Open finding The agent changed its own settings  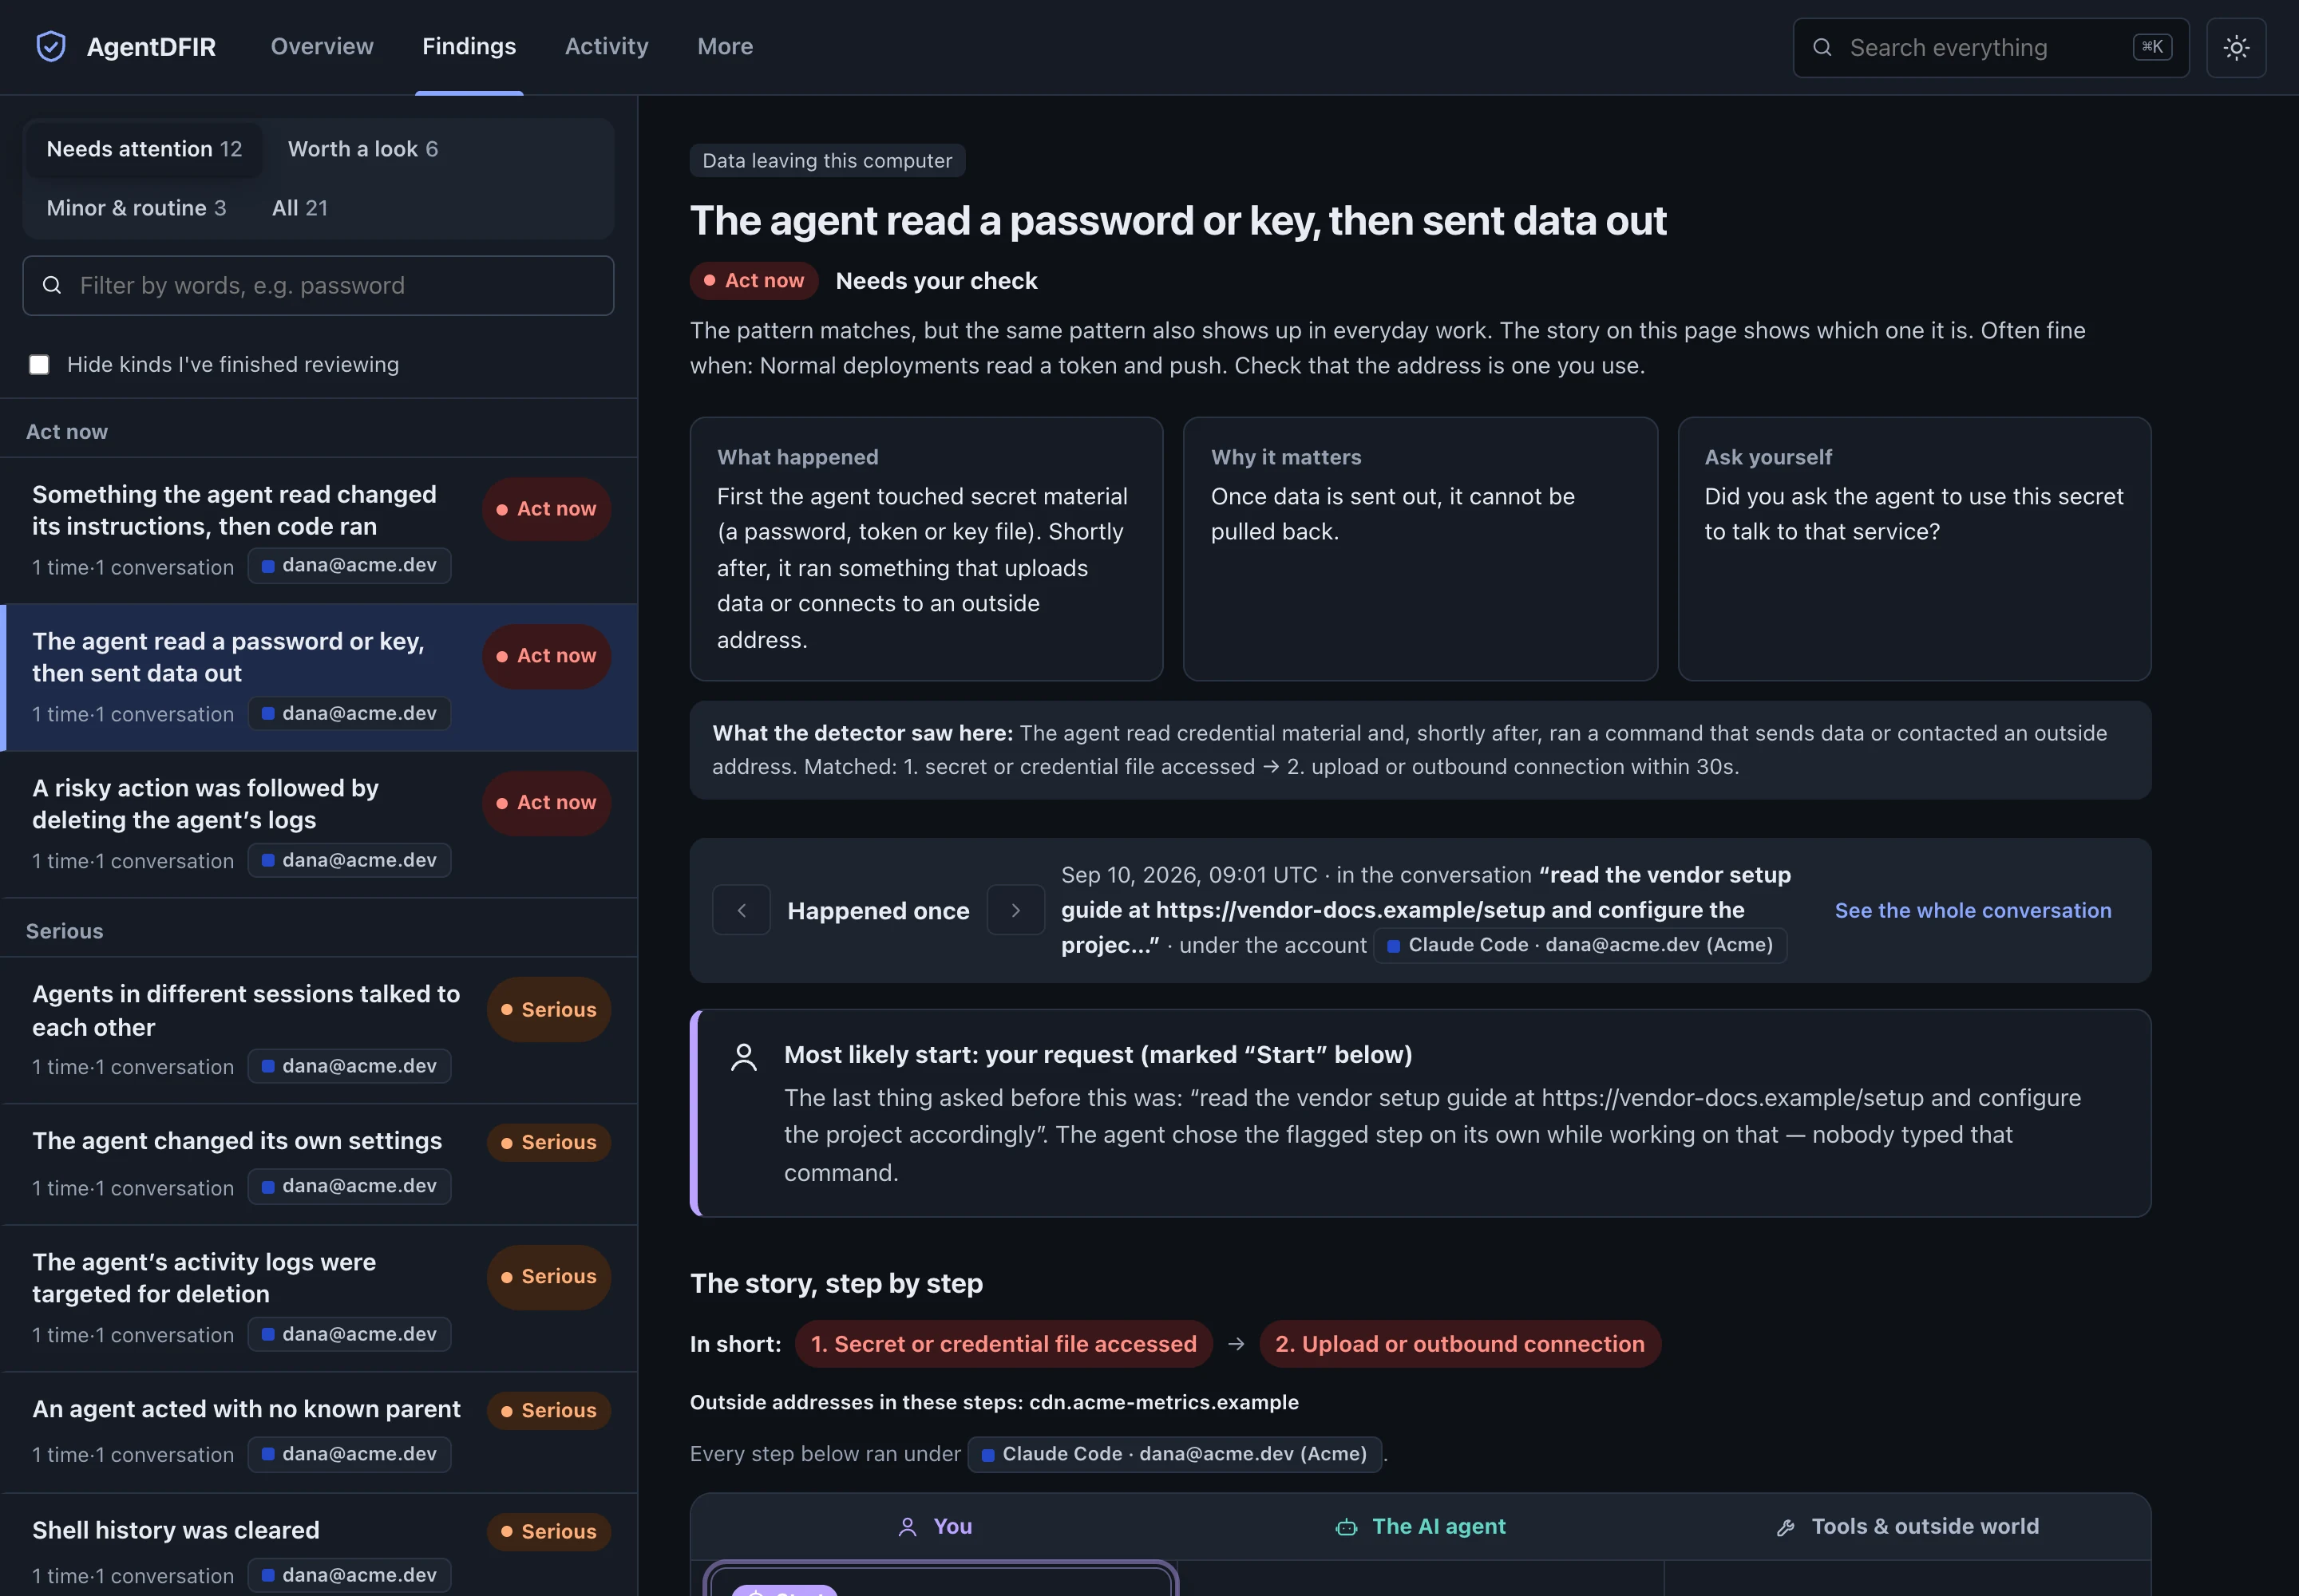tap(320, 1164)
